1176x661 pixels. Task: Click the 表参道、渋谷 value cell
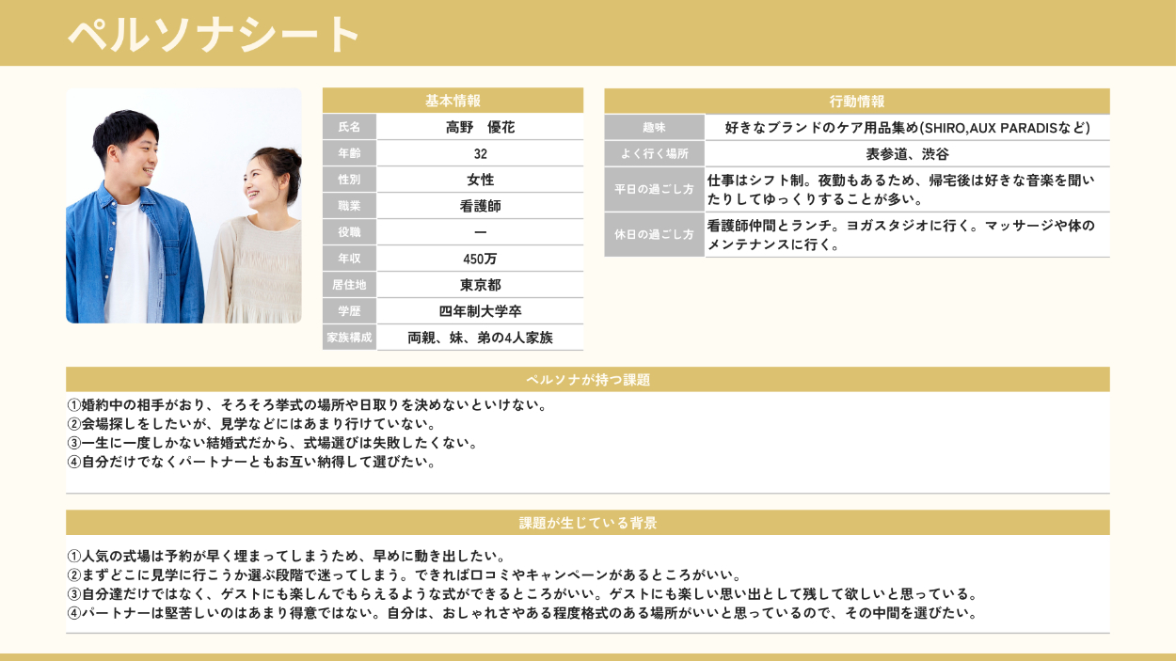pos(907,154)
